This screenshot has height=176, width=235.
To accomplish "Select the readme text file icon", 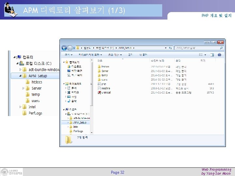I will [99, 88].
